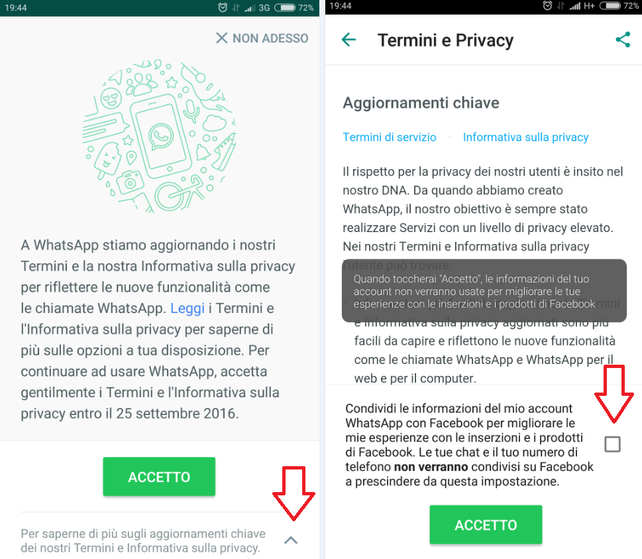Expand key updates with the chevron up arrow
The height and width of the screenshot is (559, 642).
tap(291, 540)
